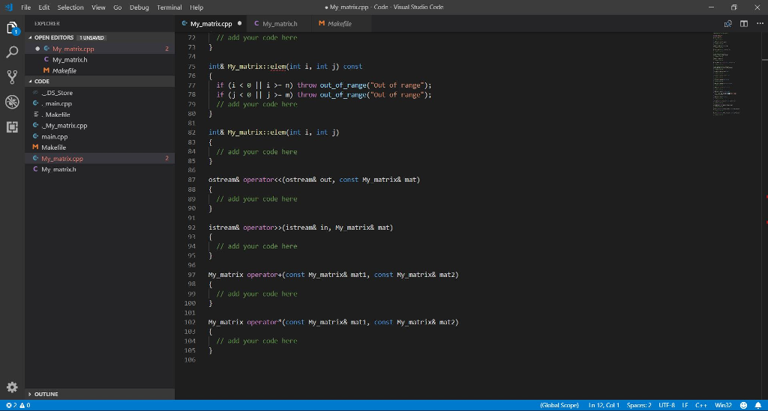Click Global Scope in status bar

pos(559,405)
